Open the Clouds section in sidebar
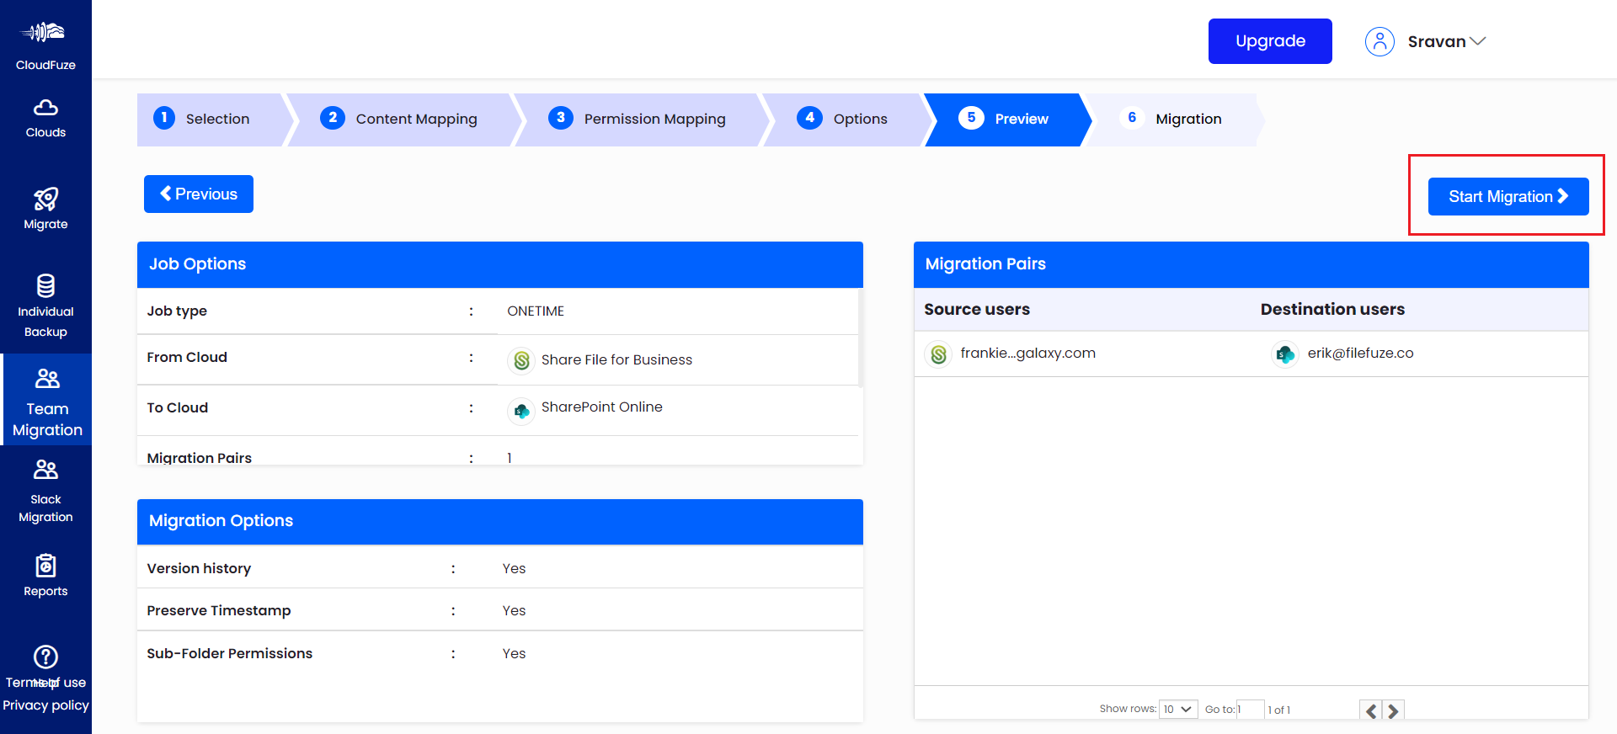1617x734 pixels. (x=45, y=119)
